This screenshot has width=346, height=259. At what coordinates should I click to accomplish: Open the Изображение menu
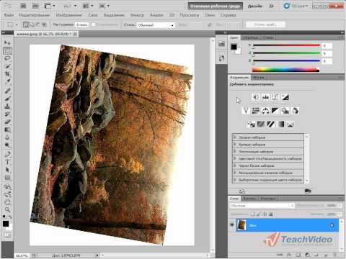pyautogui.click(x=69, y=15)
